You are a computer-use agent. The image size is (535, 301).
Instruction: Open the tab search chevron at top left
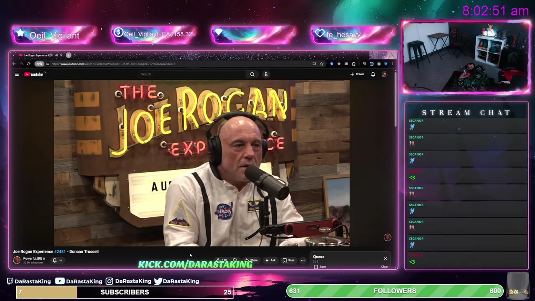[14, 55]
